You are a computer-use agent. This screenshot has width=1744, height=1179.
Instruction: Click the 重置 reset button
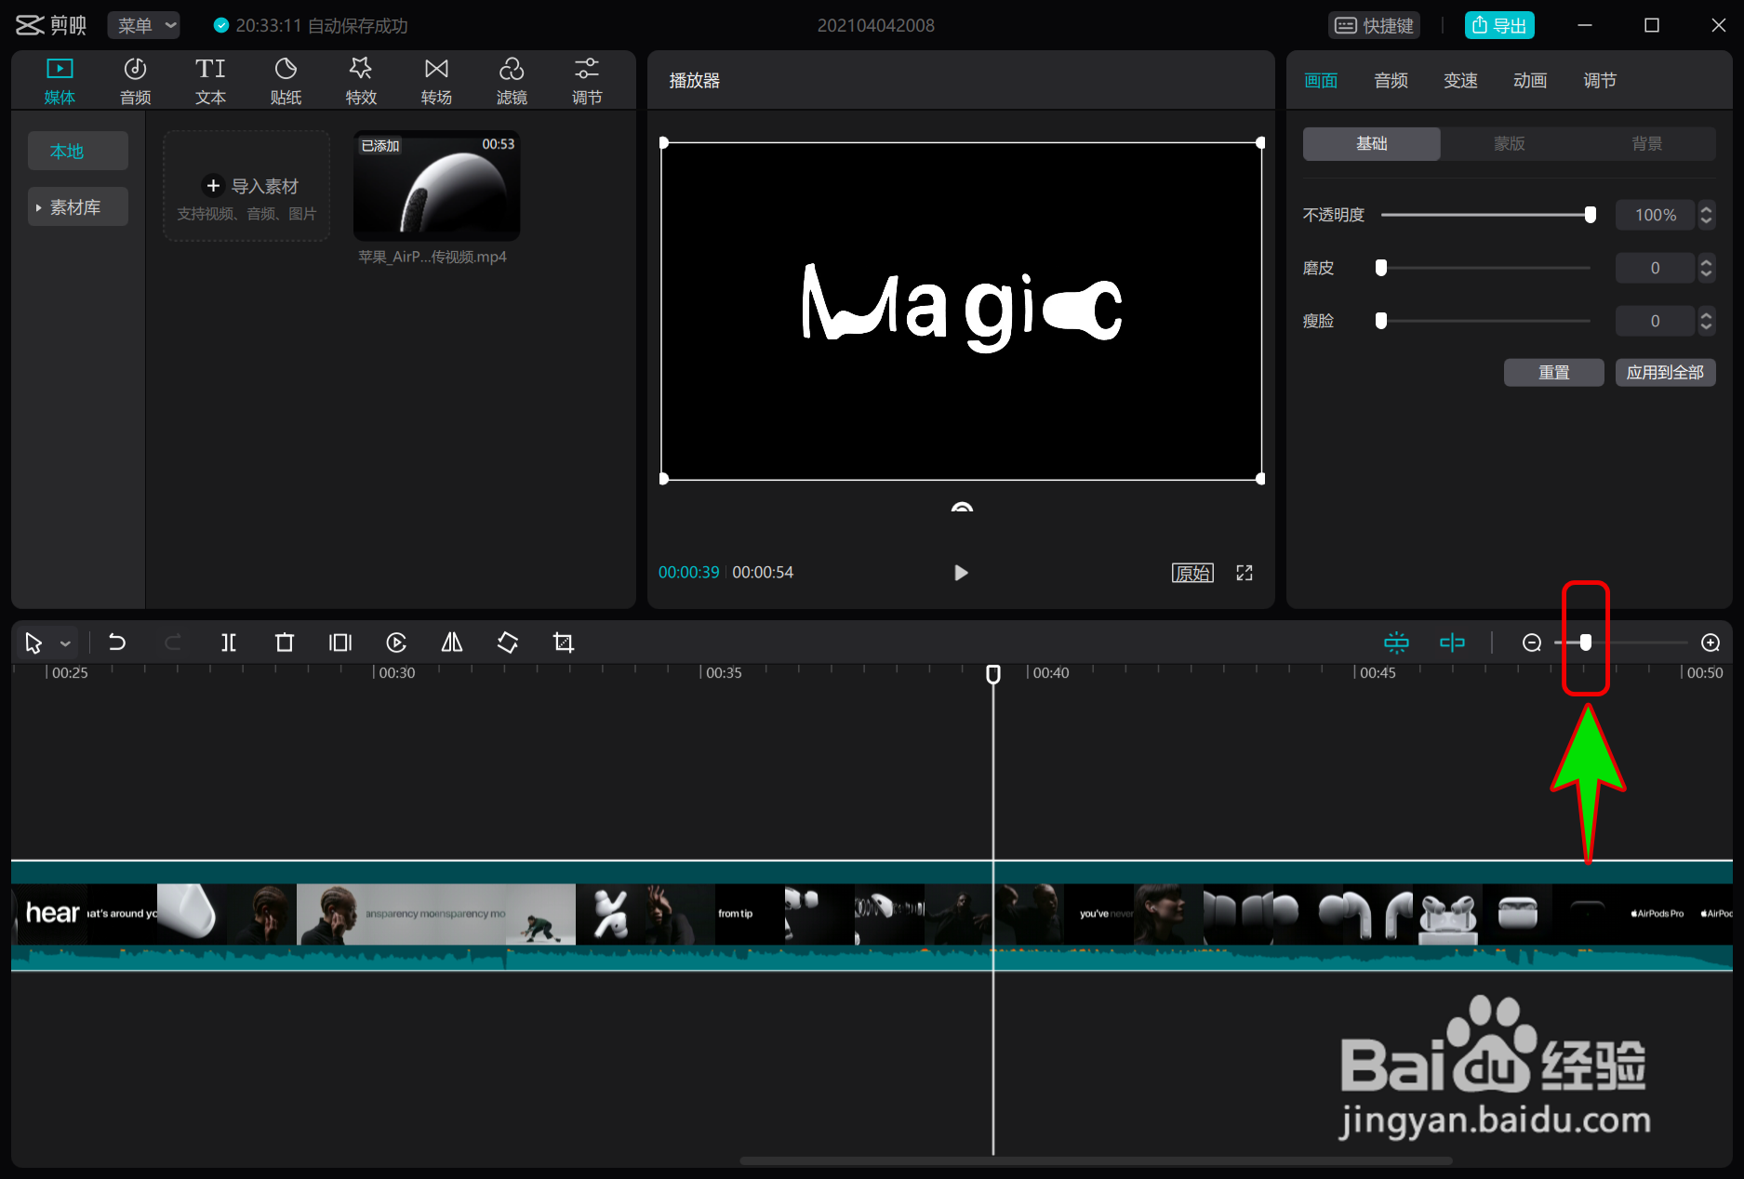click(1554, 373)
